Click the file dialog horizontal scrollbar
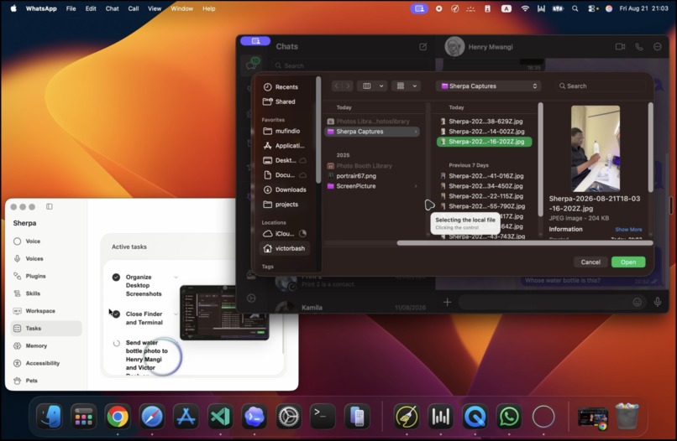The image size is (677, 441). [525, 243]
